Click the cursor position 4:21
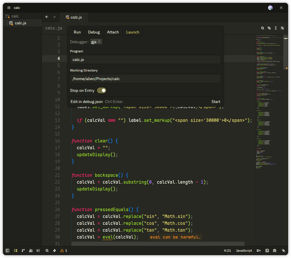 coord(227,251)
